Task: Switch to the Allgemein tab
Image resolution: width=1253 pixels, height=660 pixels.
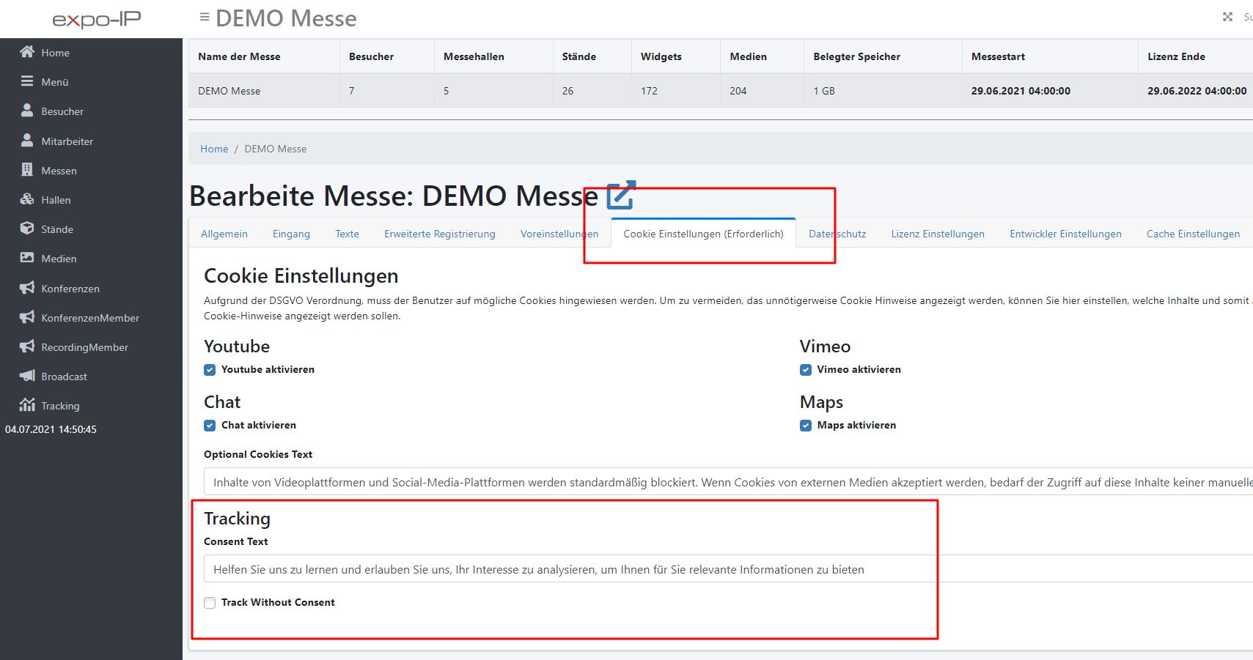Action: pyautogui.click(x=224, y=234)
